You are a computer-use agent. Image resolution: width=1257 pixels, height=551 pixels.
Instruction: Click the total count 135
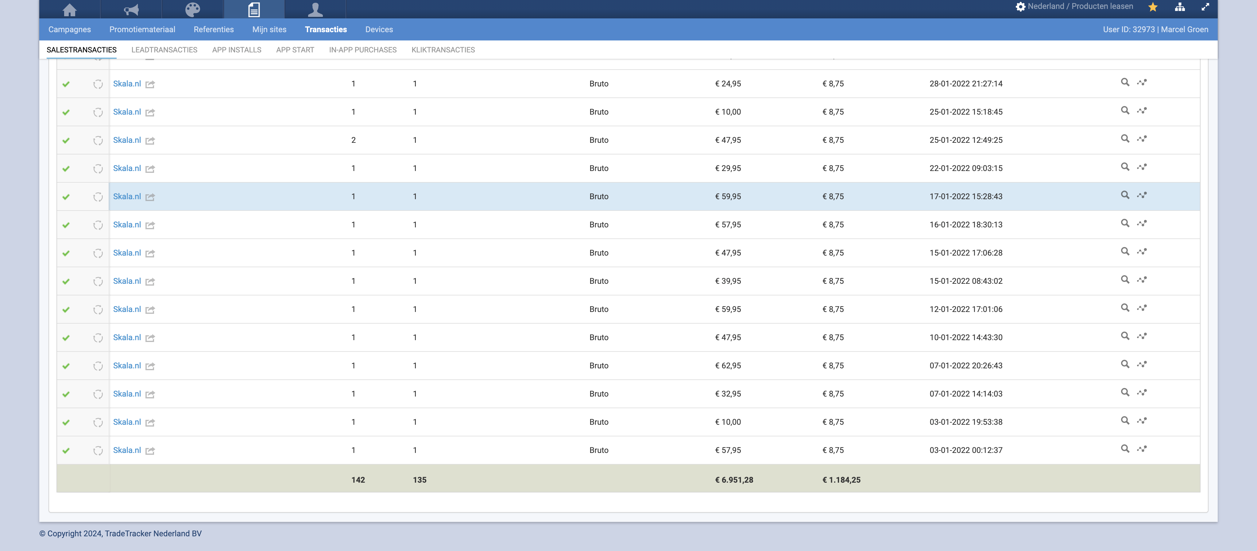[420, 480]
